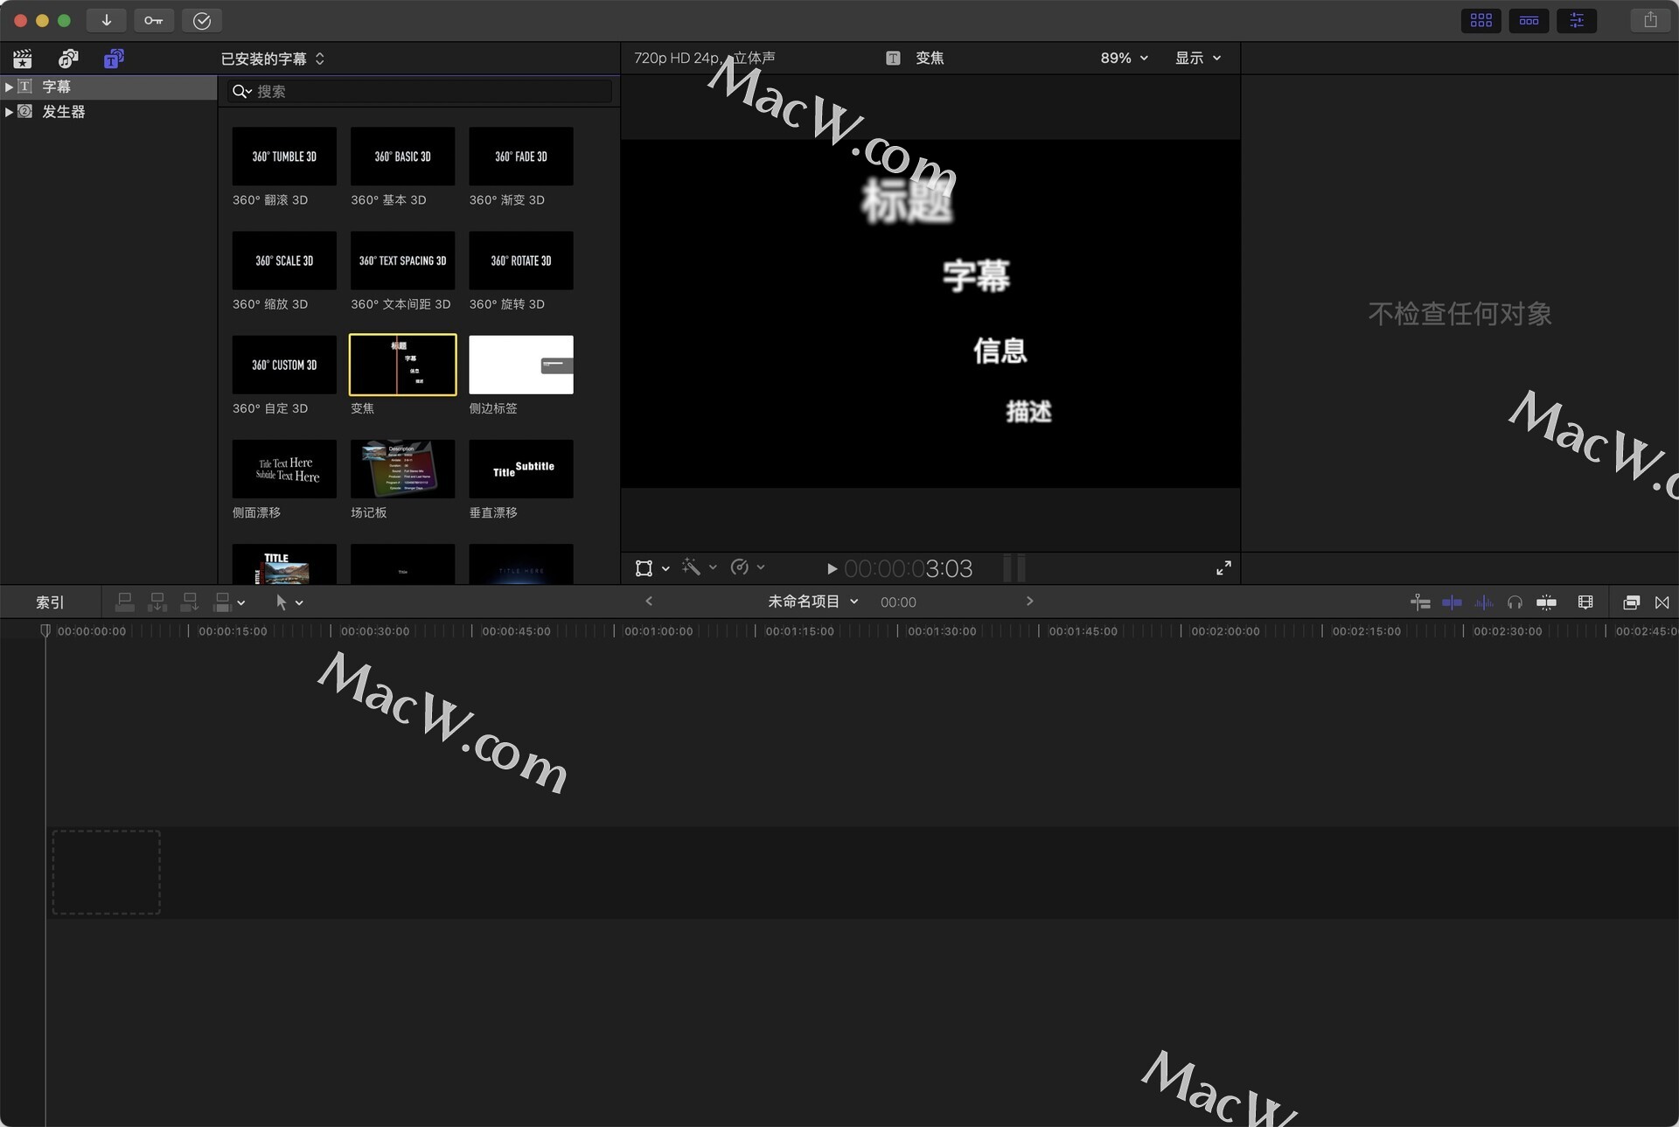This screenshot has width=1679, height=1127.
Task: Enter full screen viewer playback
Action: click(1223, 568)
